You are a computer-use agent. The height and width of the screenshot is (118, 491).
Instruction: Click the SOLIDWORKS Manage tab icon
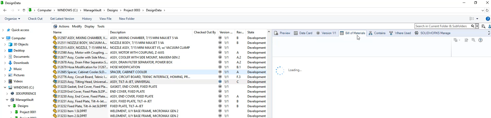(416, 33)
